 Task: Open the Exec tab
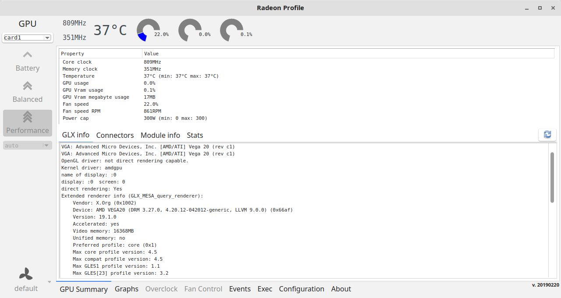coord(265,289)
